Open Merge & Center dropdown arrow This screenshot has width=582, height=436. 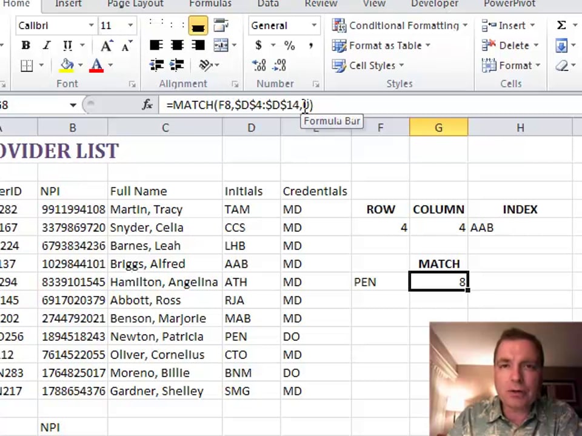(234, 45)
